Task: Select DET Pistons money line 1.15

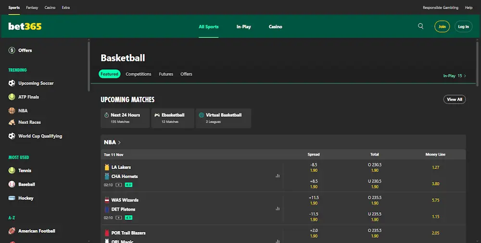Action: coord(436,217)
